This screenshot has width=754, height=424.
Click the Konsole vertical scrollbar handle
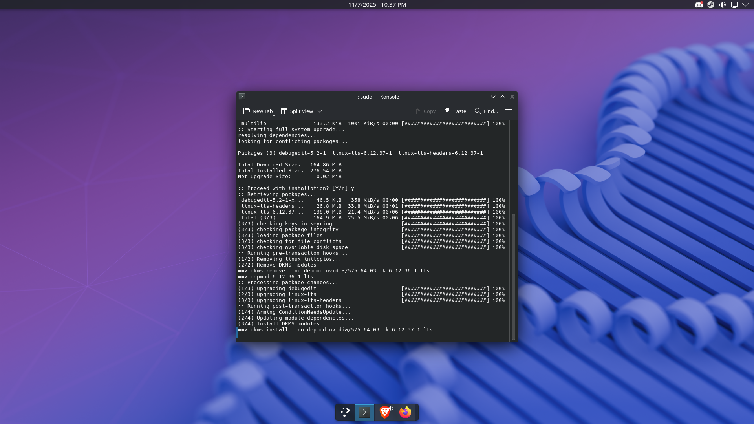(x=514, y=277)
